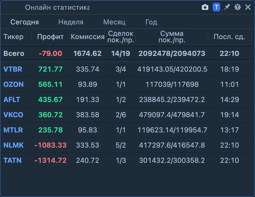The height and width of the screenshot is (197, 255).
Task: Select the AFLT ticker
Action: point(12,100)
